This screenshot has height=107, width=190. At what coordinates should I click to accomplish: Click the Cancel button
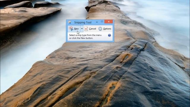click(x=90, y=29)
